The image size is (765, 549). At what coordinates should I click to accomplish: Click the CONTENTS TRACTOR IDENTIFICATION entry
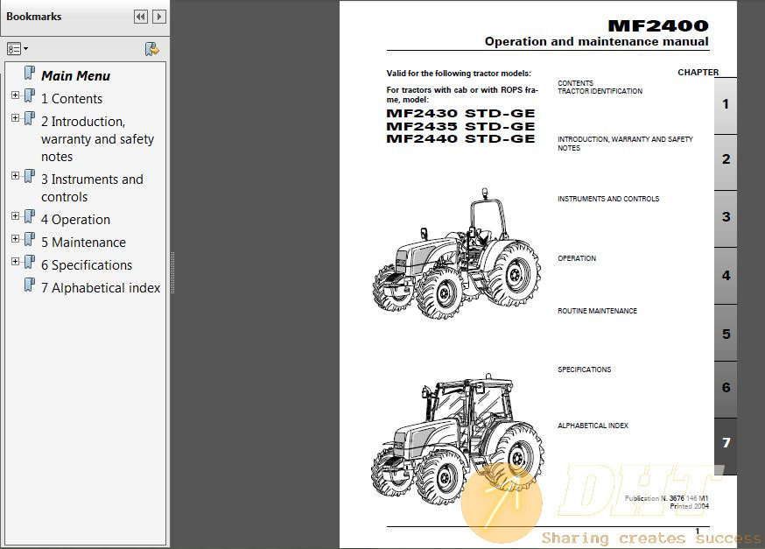(600, 88)
